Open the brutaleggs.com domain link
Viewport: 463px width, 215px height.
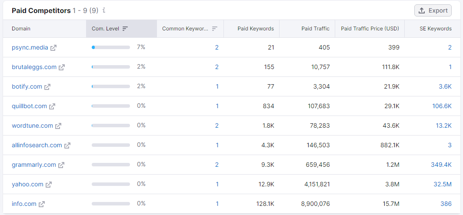point(34,67)
